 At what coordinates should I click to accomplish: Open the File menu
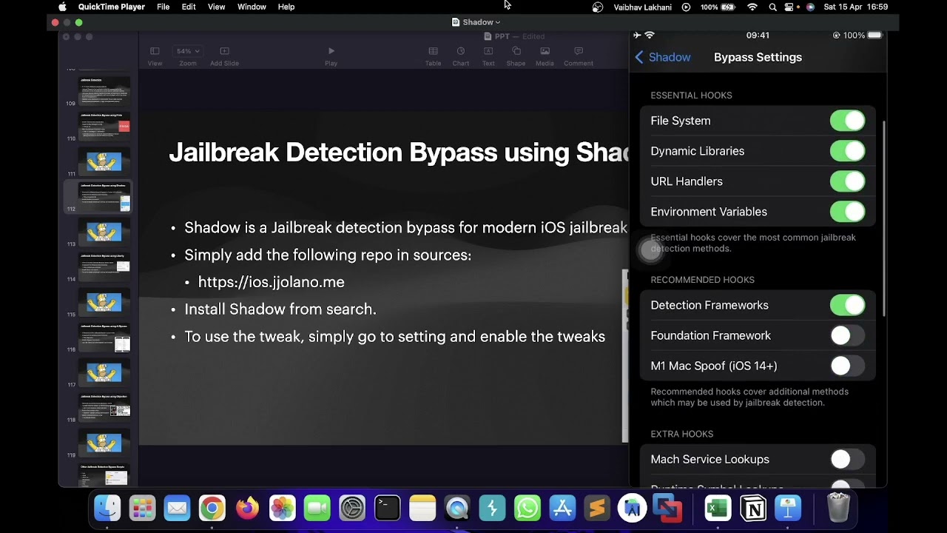(x=163, y=7)
